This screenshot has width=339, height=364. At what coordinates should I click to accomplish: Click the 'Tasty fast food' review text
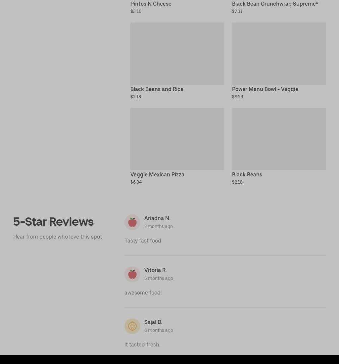(x=143, y=241)
